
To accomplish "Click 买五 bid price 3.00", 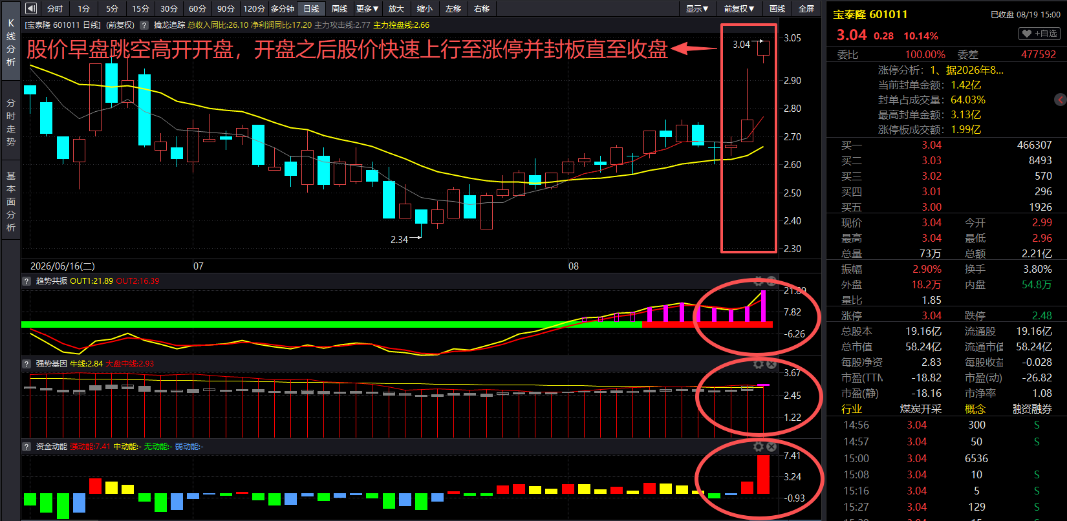I will click(932, 207).
